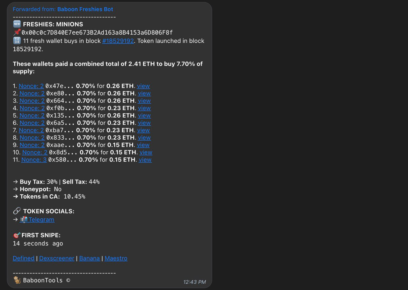408x290 pixels.
Task: Open the Defined chart link
Action: point(24,258)
